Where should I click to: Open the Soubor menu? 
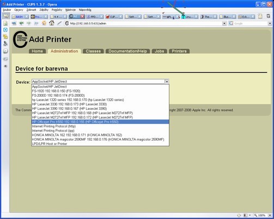click(7, 10)
